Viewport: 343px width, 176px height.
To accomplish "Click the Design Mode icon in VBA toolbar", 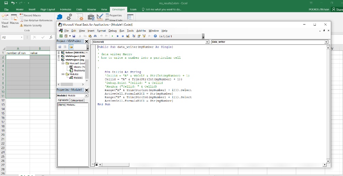I will 128,36.
